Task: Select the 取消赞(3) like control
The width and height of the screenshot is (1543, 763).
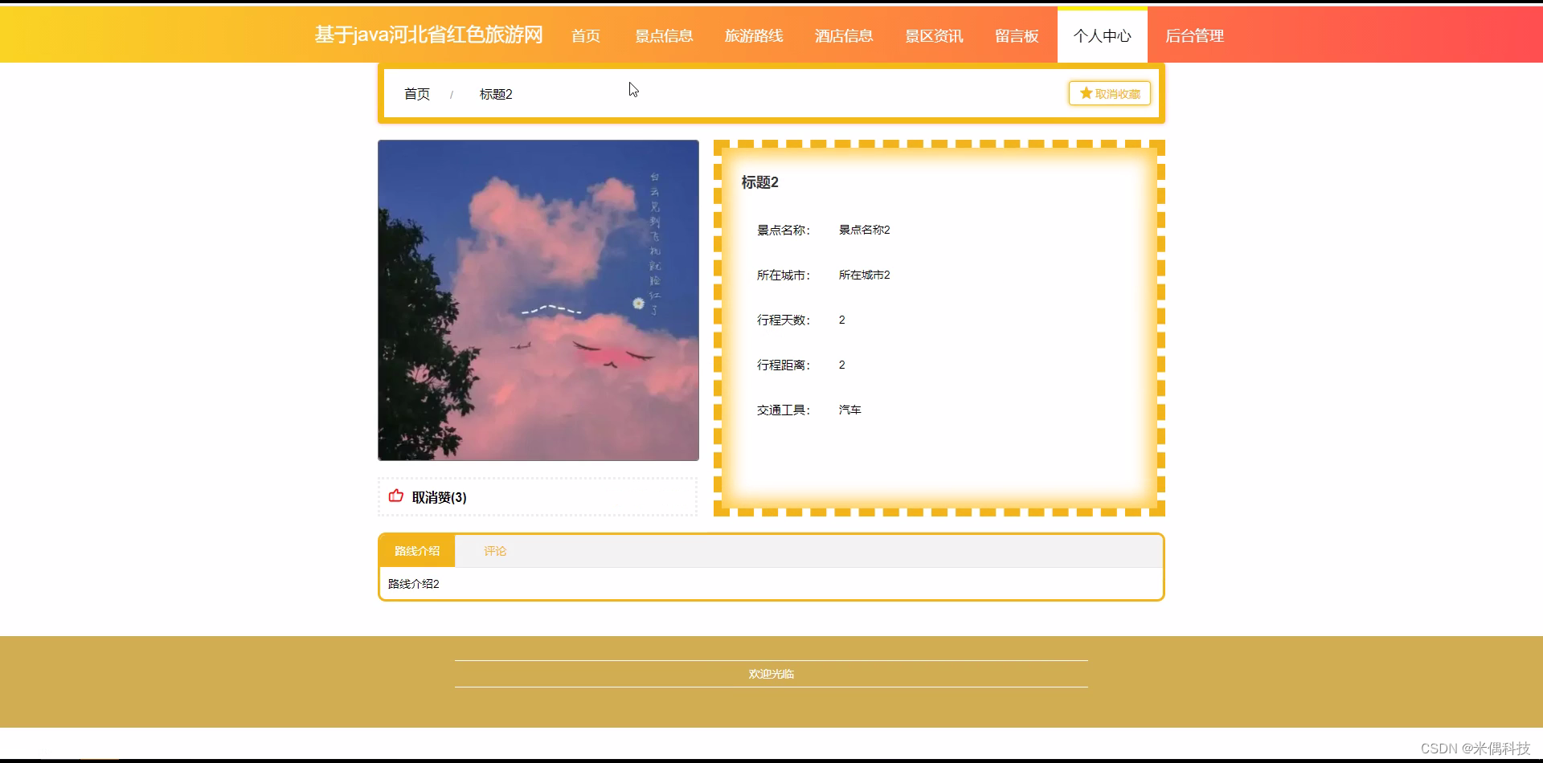Action: 437,496
